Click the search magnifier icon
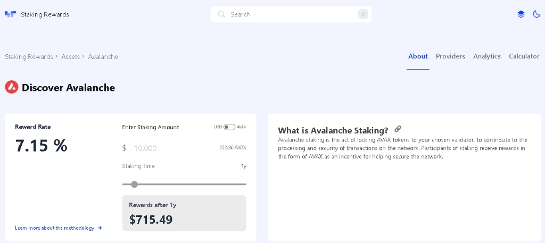 (221, 14)
